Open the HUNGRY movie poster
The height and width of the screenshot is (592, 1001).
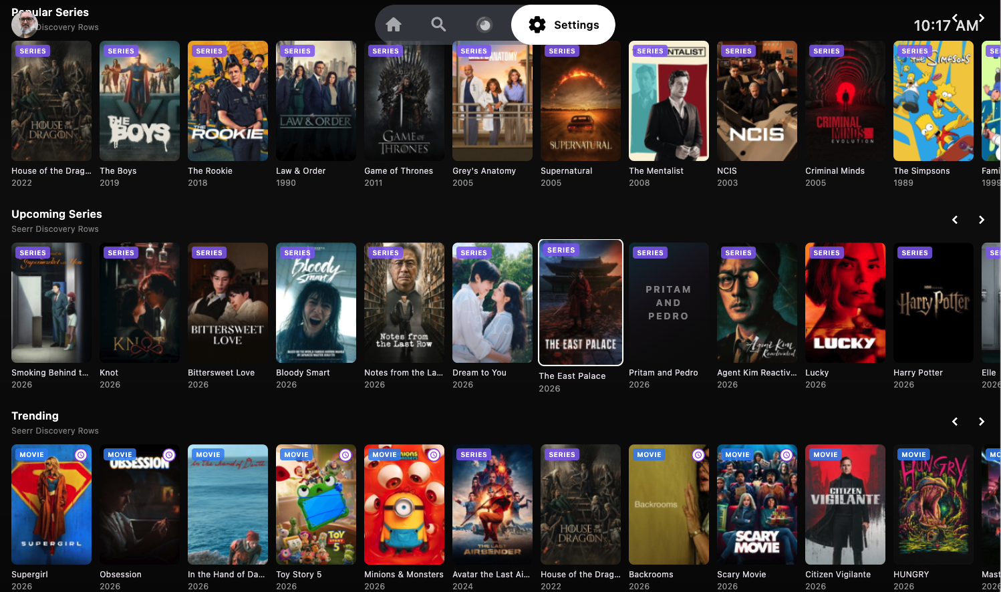click(x=934, y=504)
